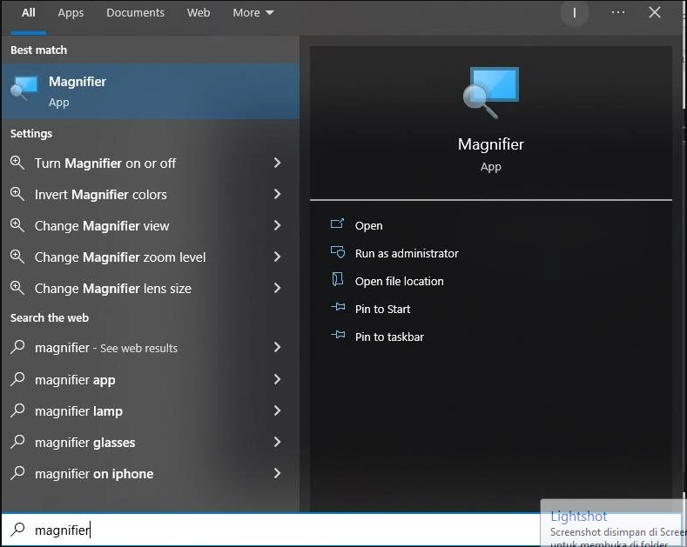Choose Run as administrator
The image size is (687, 547).
pyautogui.click(x=407, y=253)
